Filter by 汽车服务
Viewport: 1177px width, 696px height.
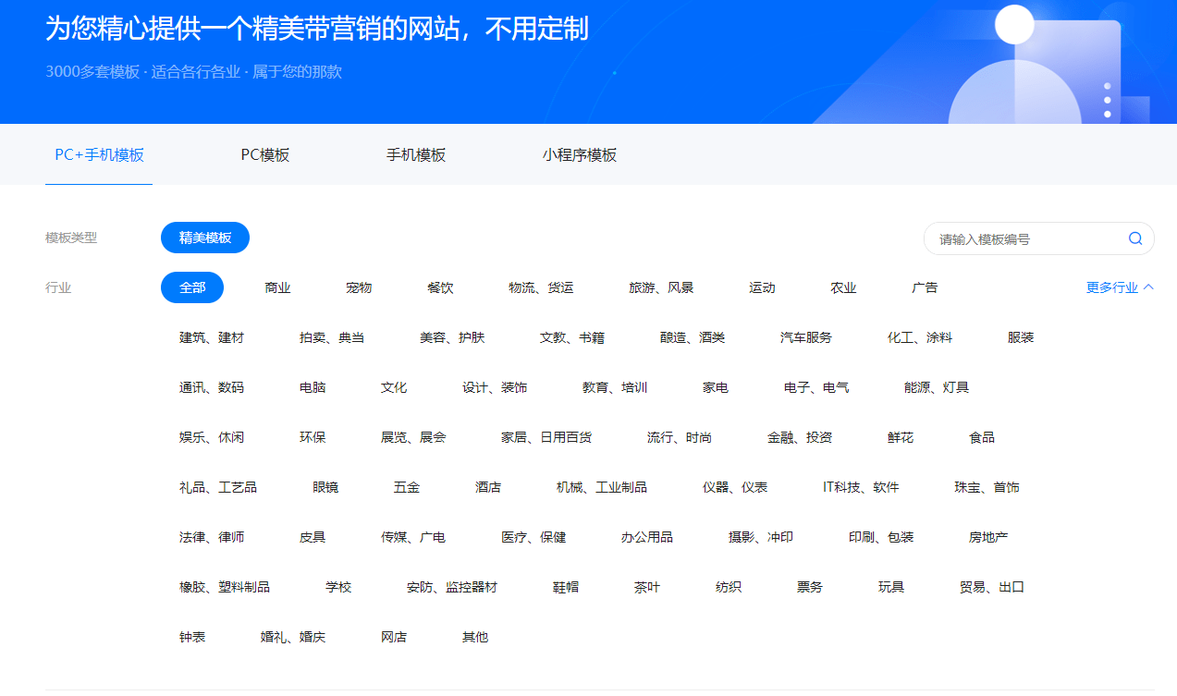click(806, 337)
